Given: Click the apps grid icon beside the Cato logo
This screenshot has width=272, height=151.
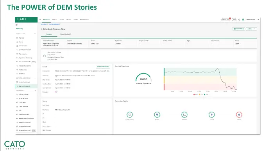Looking at the screenshot, I should coord(40,19).
